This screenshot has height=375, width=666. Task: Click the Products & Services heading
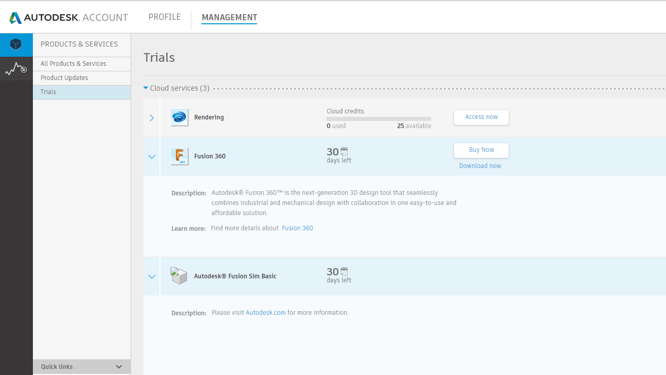(x=79, y=45)
